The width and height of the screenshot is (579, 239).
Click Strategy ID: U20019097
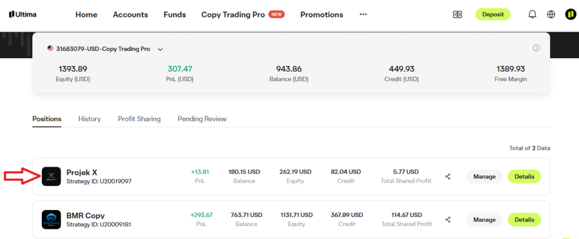[x=98, y=181]
